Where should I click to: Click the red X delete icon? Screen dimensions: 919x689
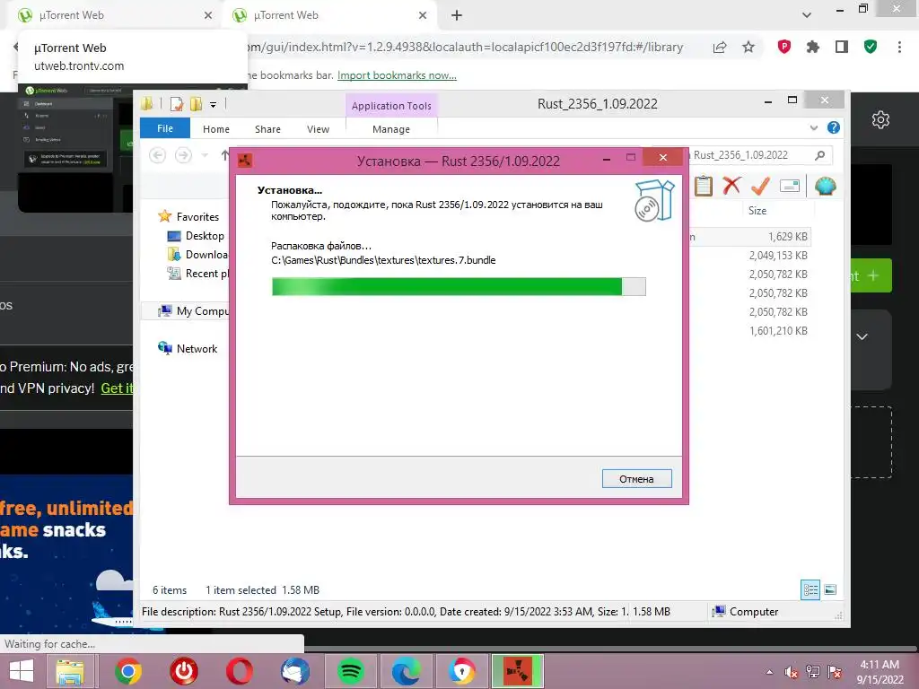(x=731, y=186)
